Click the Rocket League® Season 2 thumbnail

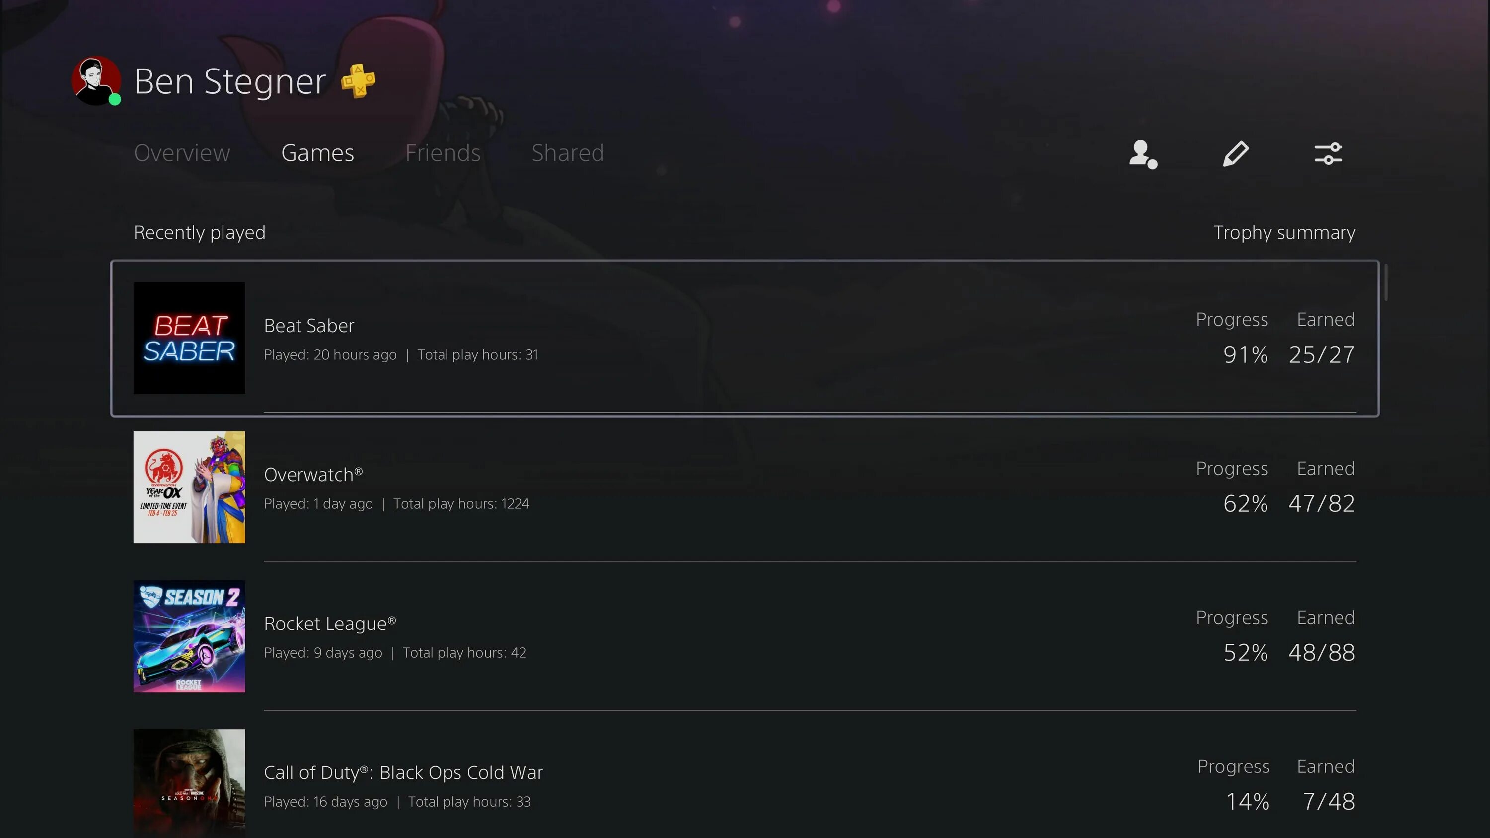tap(189, 635)
